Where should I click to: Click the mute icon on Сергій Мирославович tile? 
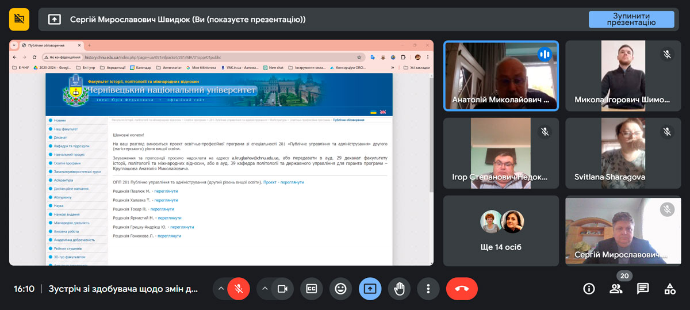[667, 209]
